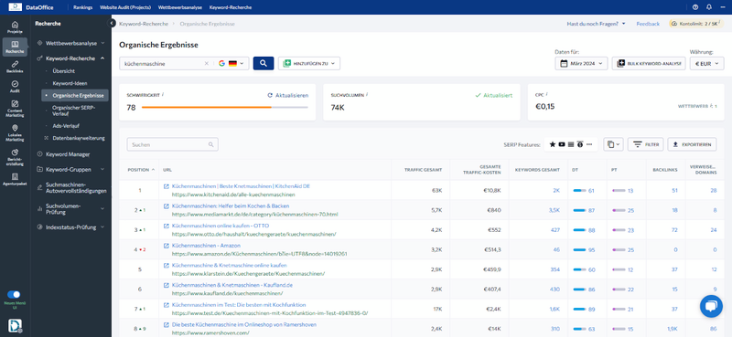This screenshot has width=732, height=337.
Task: Open the Audit sidebar section
Action: [15, 87]
